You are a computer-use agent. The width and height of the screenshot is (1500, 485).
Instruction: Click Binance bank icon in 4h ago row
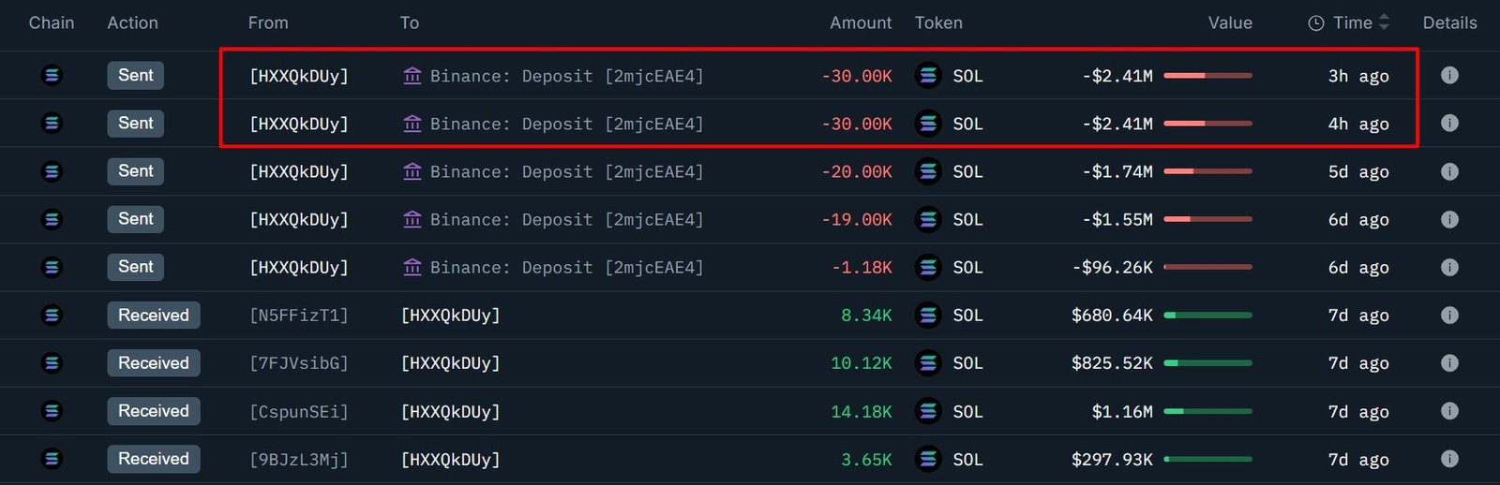tap(412, 124)
